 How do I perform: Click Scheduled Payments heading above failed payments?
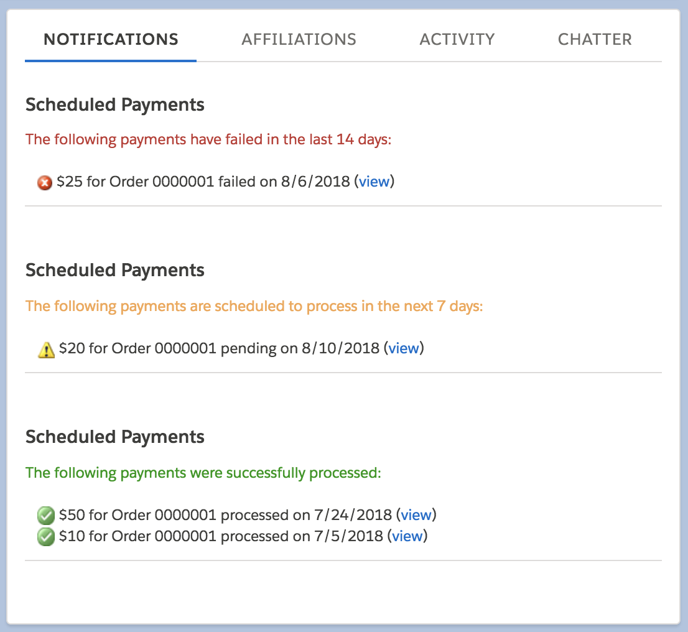(x=114, y=105)
